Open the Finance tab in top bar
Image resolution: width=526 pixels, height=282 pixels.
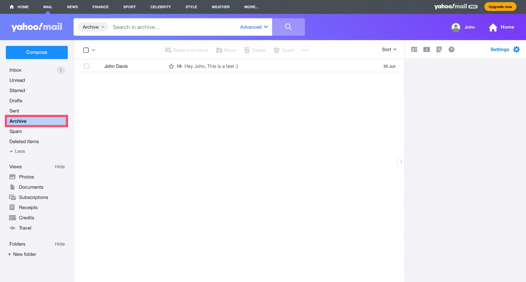tap(100, 7)
